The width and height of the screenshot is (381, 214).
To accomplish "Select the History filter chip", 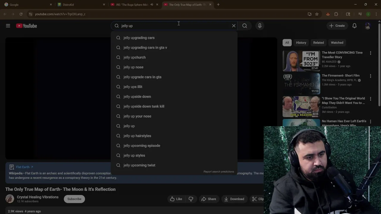I will [x=301, y=43].
